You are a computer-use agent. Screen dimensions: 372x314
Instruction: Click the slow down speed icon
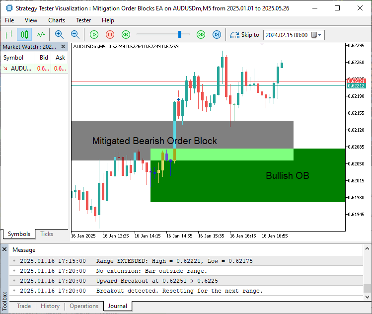[126, 35]
